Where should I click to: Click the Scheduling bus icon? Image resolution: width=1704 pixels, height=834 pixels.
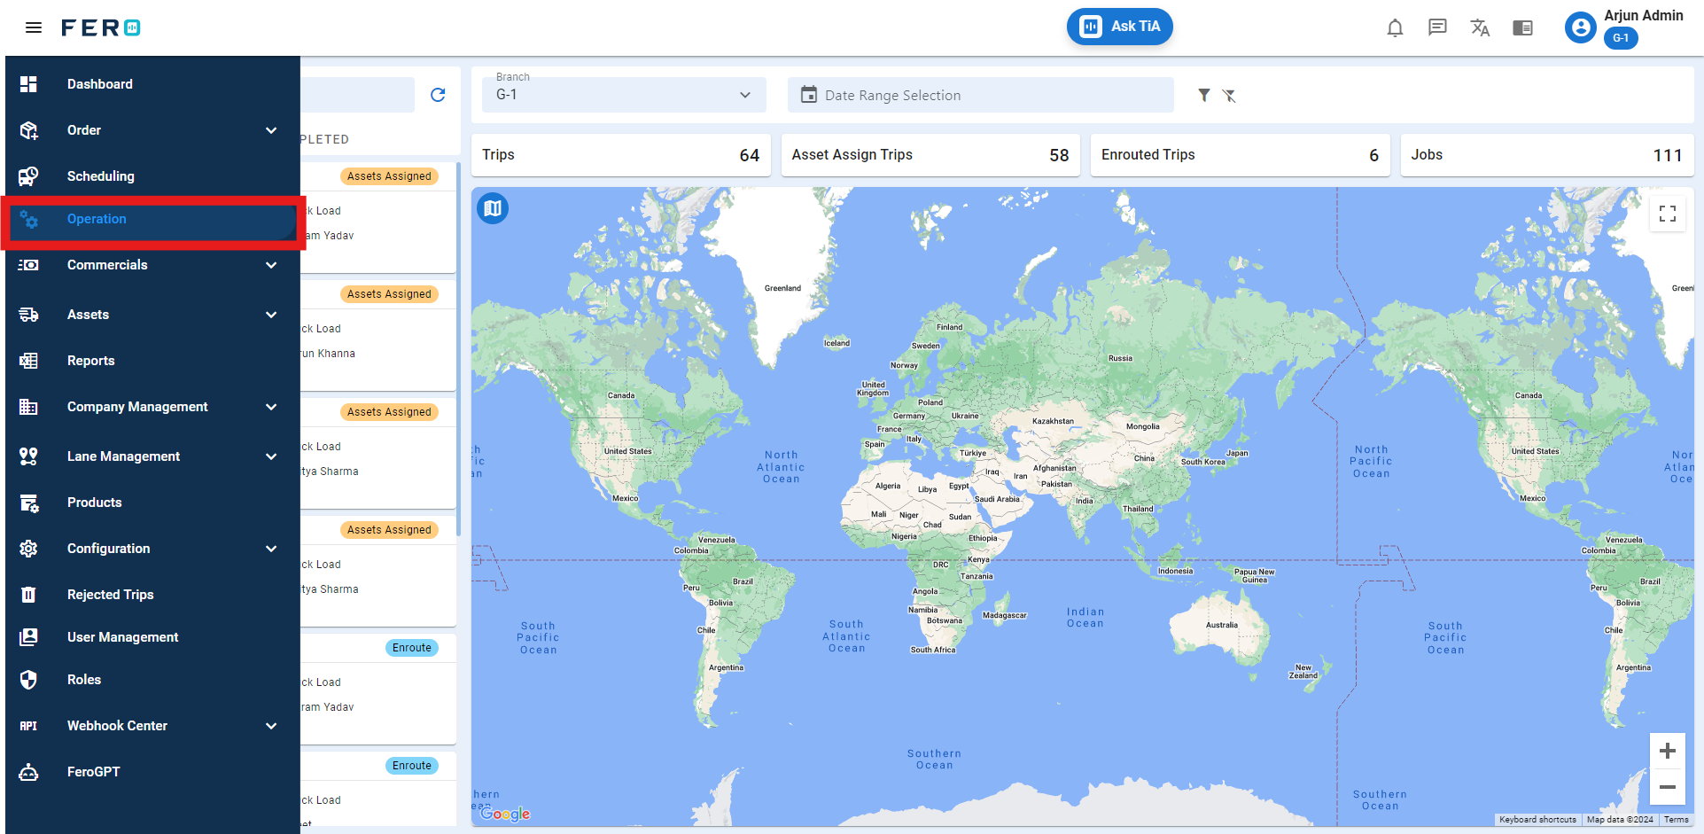pos(28,176)
